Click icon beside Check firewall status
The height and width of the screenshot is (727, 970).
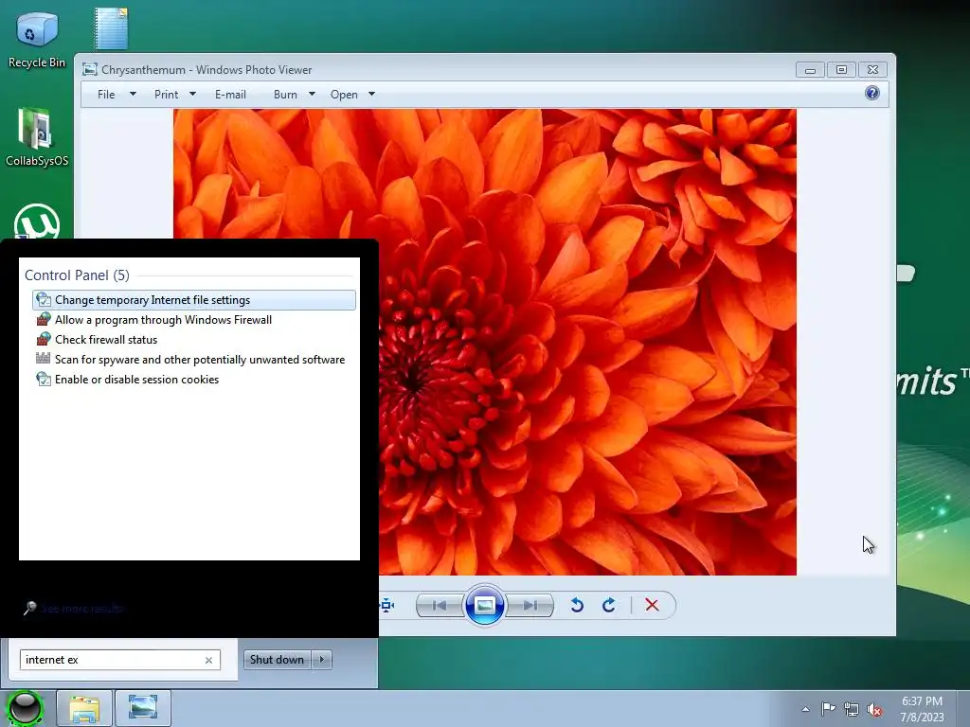pyautogui.click(x=44, y=339)
